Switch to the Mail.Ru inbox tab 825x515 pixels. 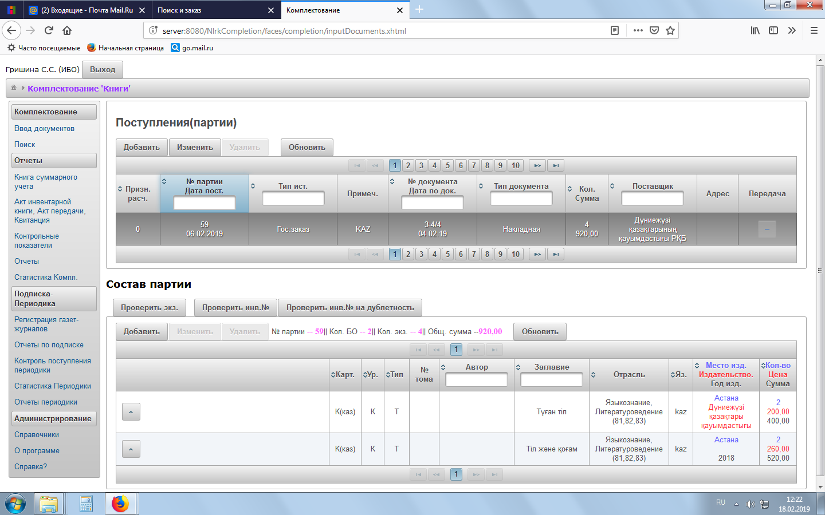(x=86, y=10)
